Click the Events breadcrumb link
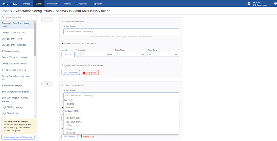 [7, 11]
